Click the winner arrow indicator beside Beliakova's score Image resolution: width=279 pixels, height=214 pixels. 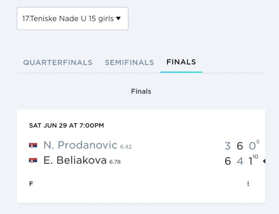(x=264, y=161)
